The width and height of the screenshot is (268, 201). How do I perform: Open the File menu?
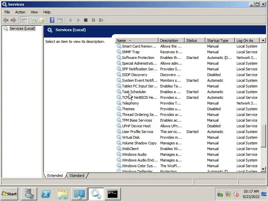[7, 12]
